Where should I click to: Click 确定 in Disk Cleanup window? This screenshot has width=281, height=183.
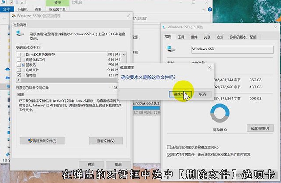91,165
